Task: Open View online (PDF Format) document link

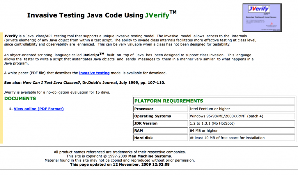Action: tap(39, 109)
